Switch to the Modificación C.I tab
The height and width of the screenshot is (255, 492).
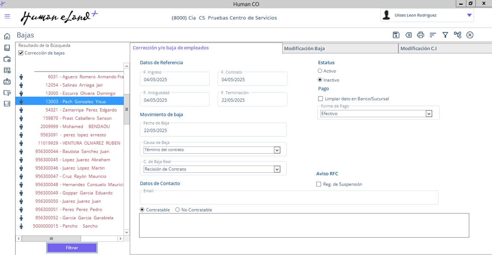click(445, 49)
